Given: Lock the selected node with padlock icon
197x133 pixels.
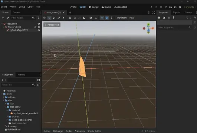Looking at the screenshot, I should coord(75,18).
